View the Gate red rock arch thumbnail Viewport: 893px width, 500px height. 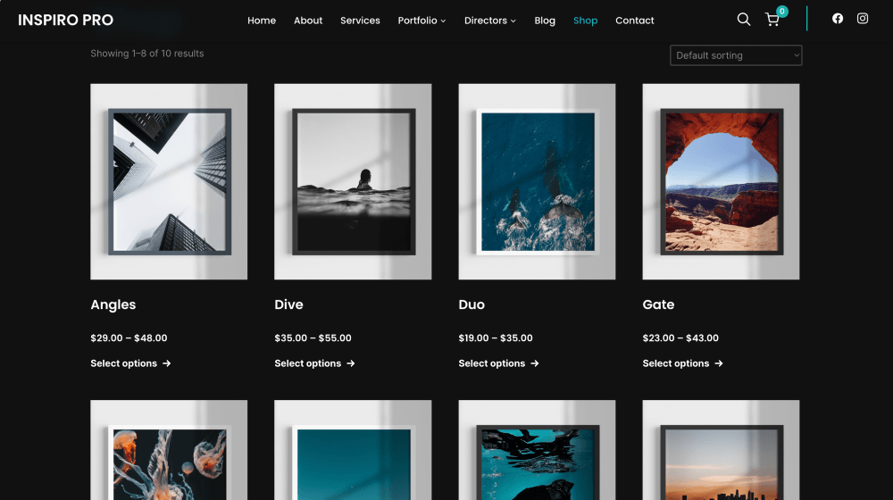721,181
